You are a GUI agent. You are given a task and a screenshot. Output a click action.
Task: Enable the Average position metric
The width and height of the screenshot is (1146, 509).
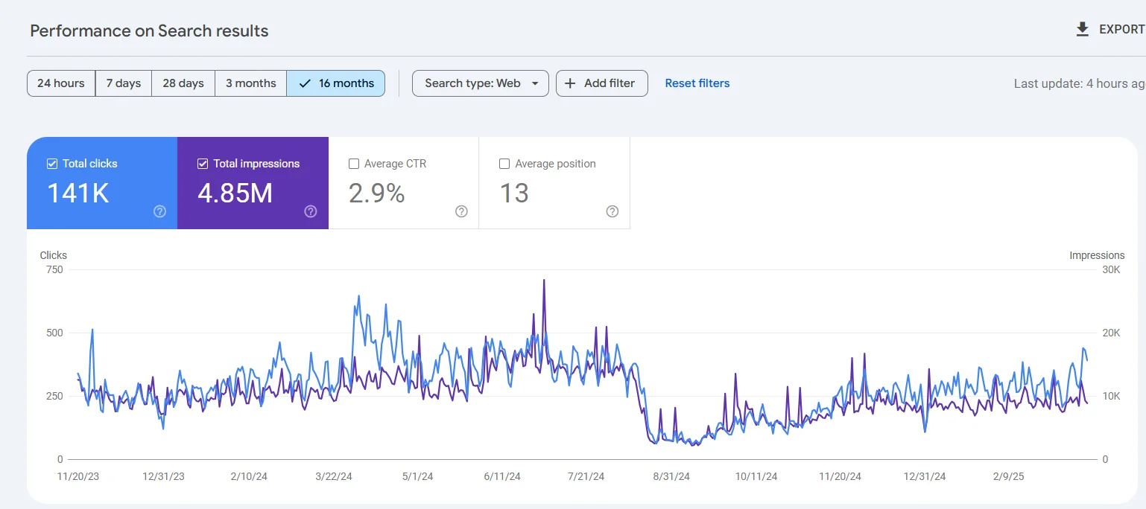504,163
